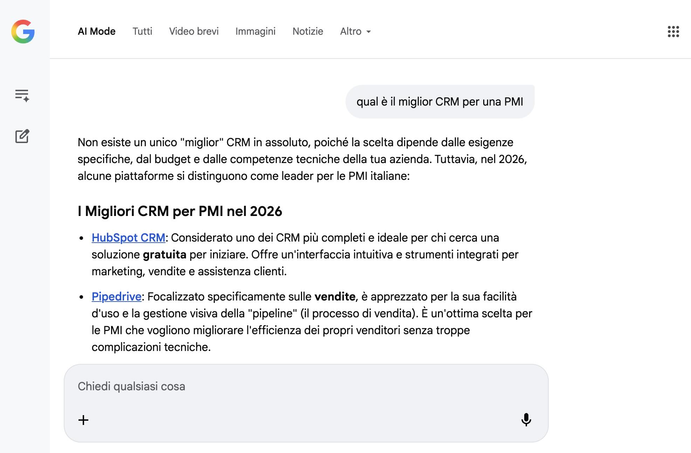Image resolution: width=691 pixels, height=453 pixels.
Task: Click the bold word 'vendite'
Action: click(x=335, y=297)
